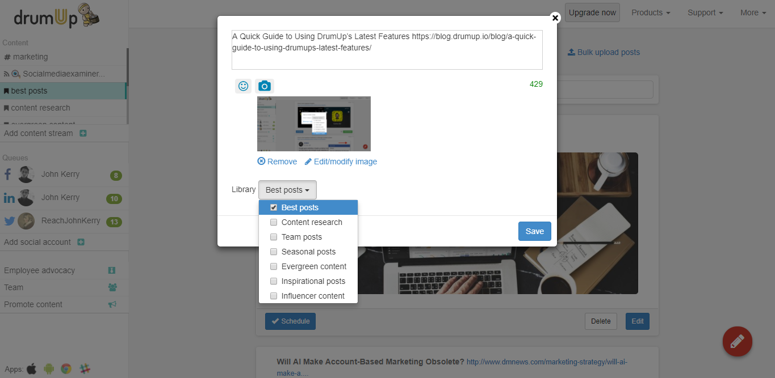
Task: Select the Socialmediaexaminer content stream
Action: tap(63, 74)
